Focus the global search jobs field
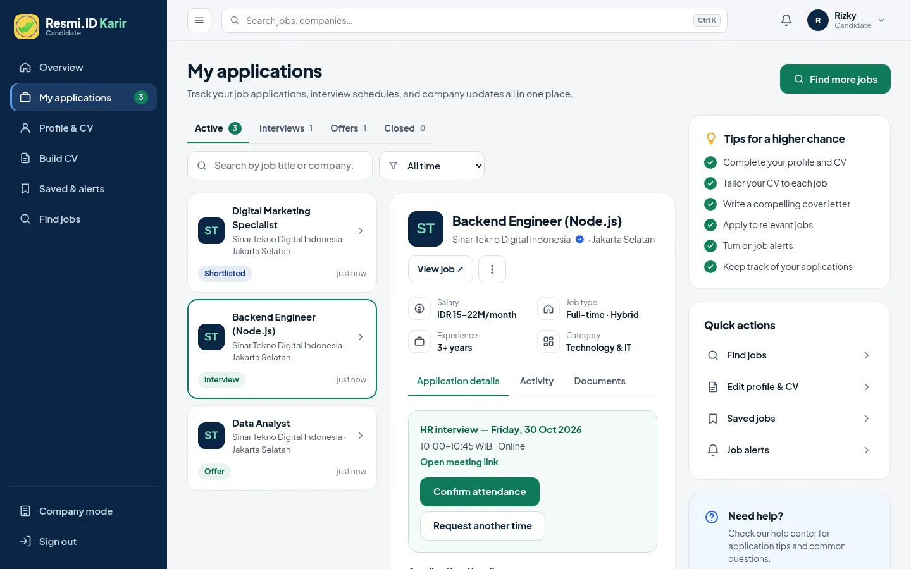Viewport: 911px width, 569px height. click(474, 20)
